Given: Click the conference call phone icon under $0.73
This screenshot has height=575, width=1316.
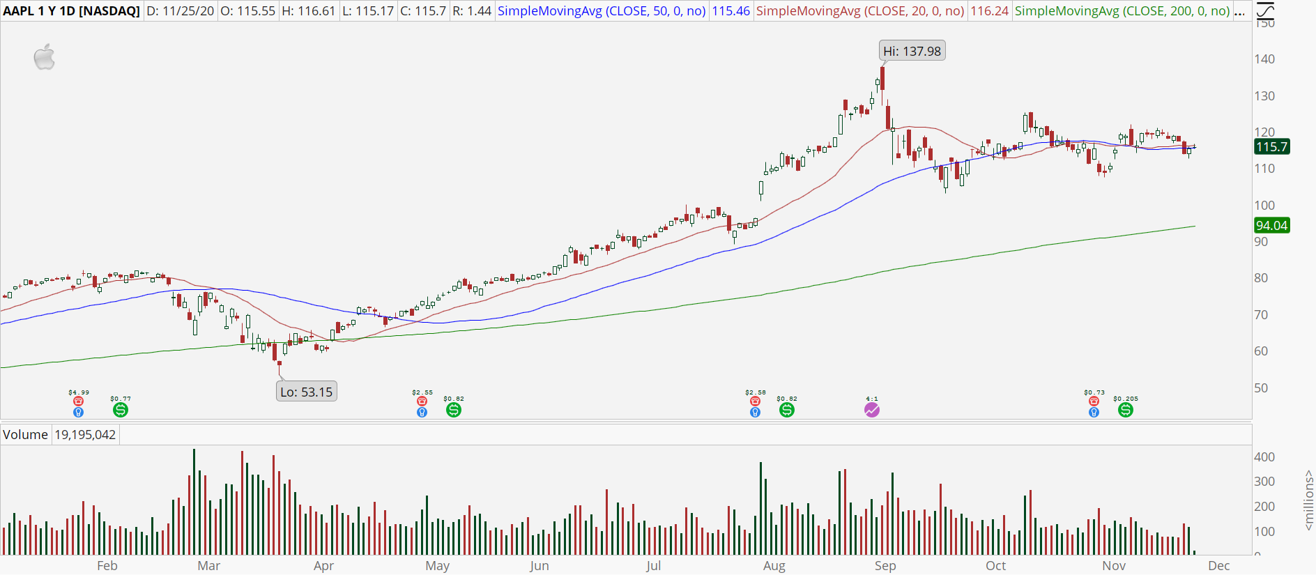Looking at the screenshot, I should click(1094, 401).
